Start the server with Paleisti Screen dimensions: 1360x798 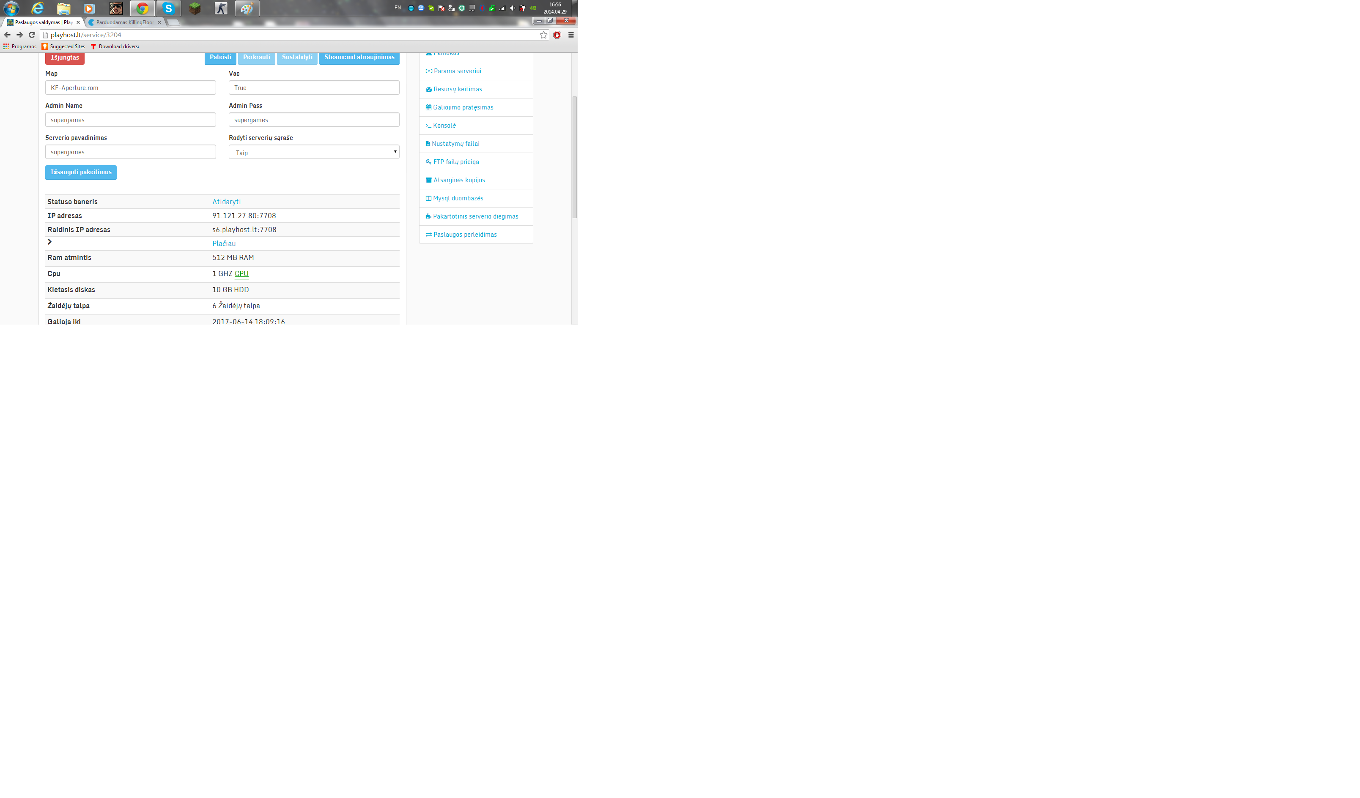(220, 58)
